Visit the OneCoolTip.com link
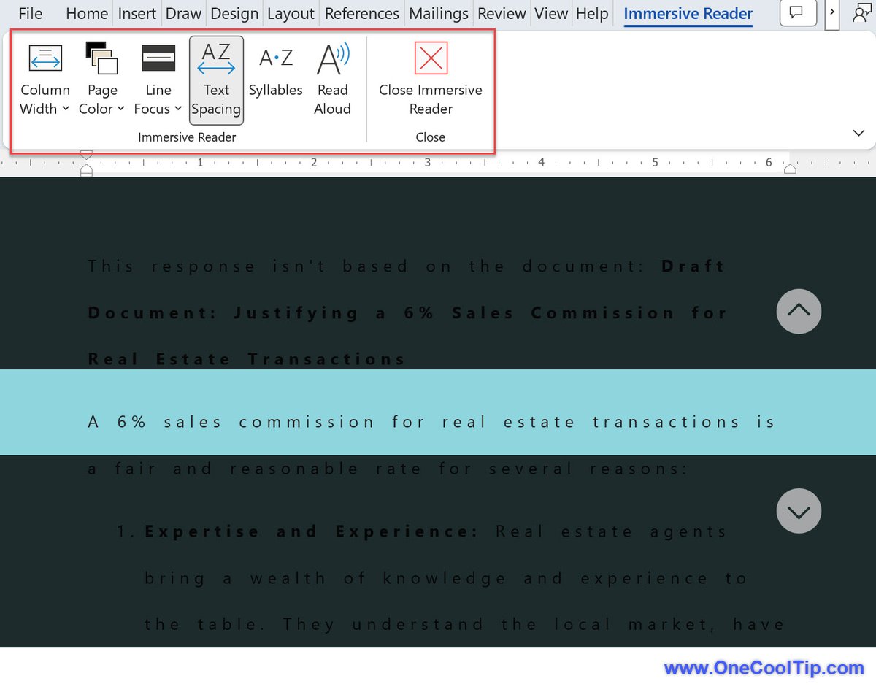Image resolution: width=876 pixels, height=692 pixels. pyautogui.click(x=764, y=668)
